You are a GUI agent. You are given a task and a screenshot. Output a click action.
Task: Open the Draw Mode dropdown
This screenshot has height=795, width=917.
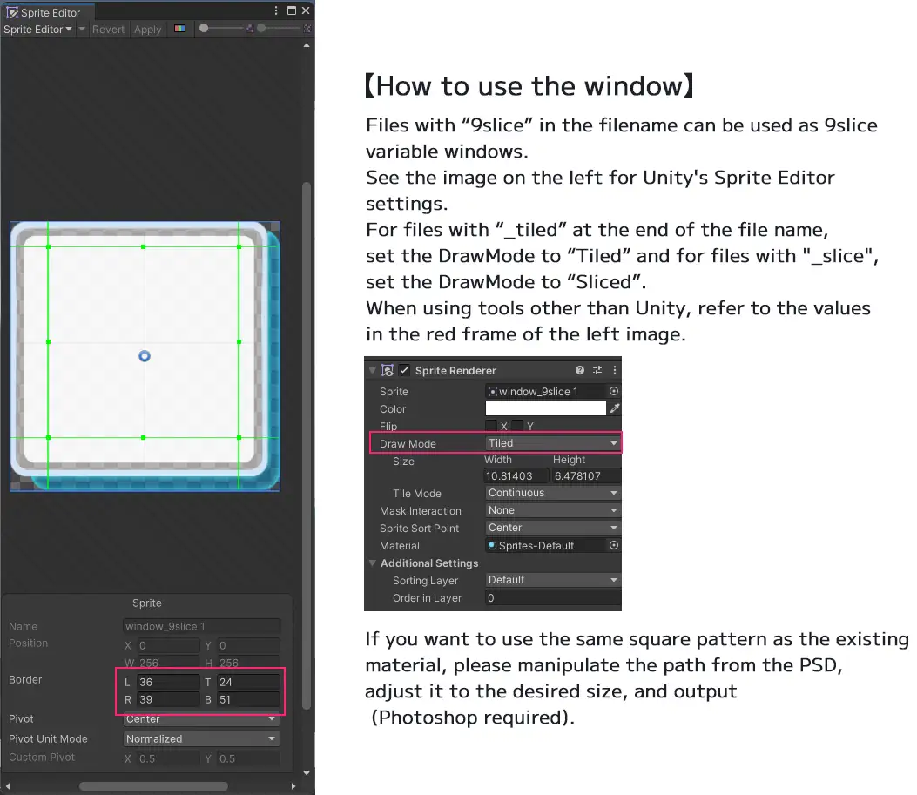(x=552, y=443)
